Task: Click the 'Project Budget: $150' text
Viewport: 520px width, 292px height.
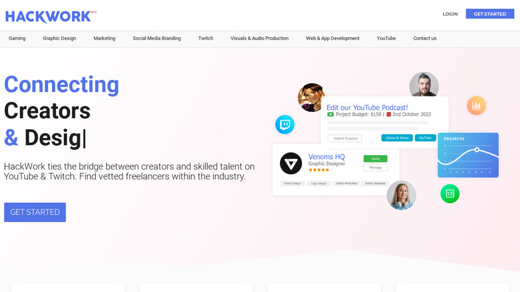Action: [358, 114]
